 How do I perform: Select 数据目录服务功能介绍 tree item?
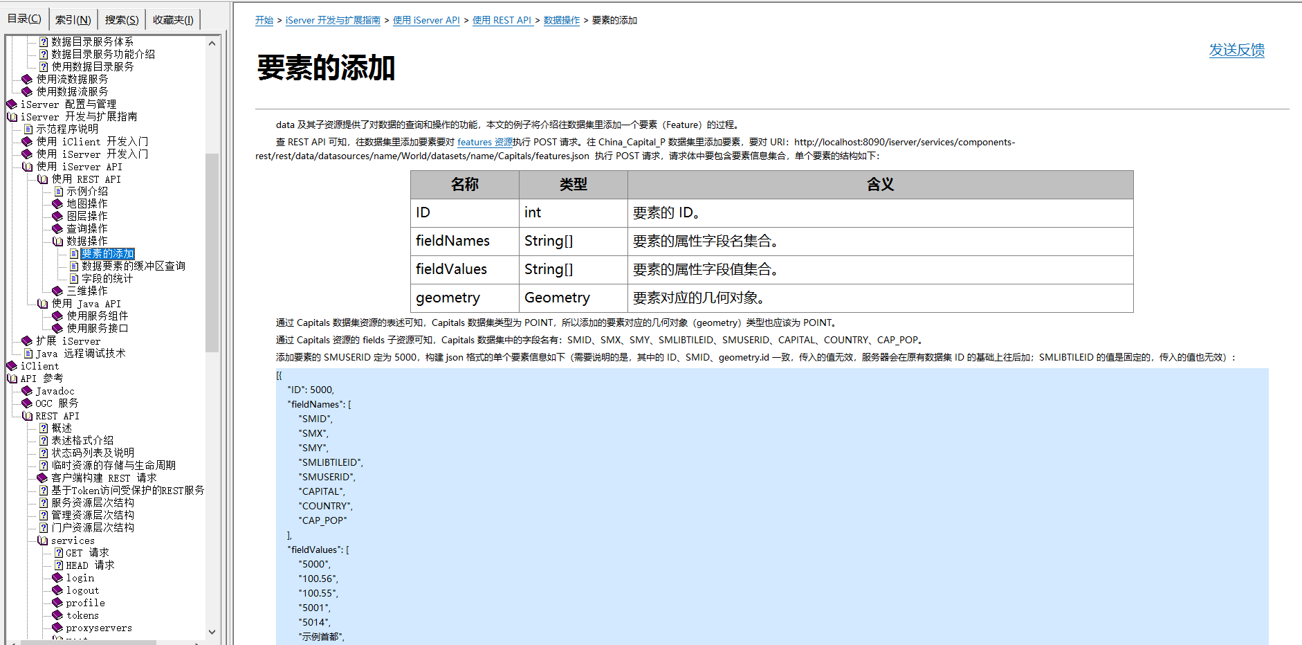[103, 55]
